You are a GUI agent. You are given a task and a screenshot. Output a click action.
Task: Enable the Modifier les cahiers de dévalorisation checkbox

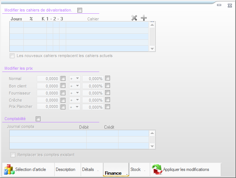click(x=80, y=10)
